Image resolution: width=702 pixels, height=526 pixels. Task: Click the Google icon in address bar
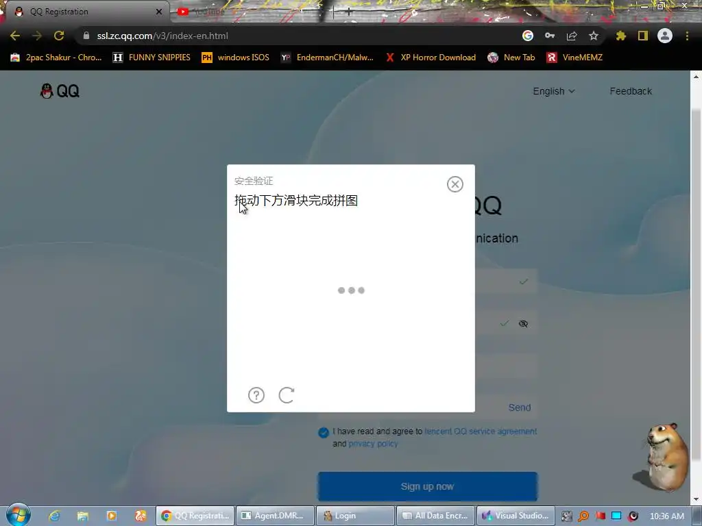click(528, 36)
